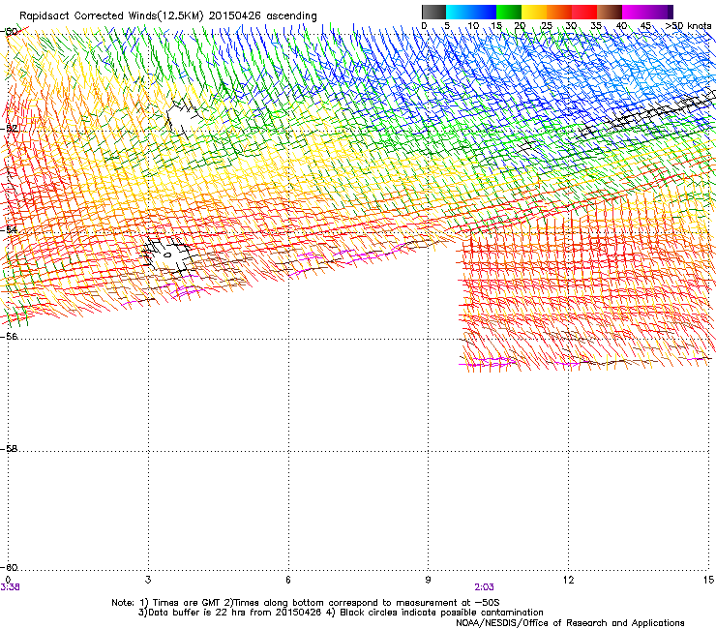The image size is (716, 629).
Task: Click the purple 45-50 knots legend swatch
Action: 660,12
